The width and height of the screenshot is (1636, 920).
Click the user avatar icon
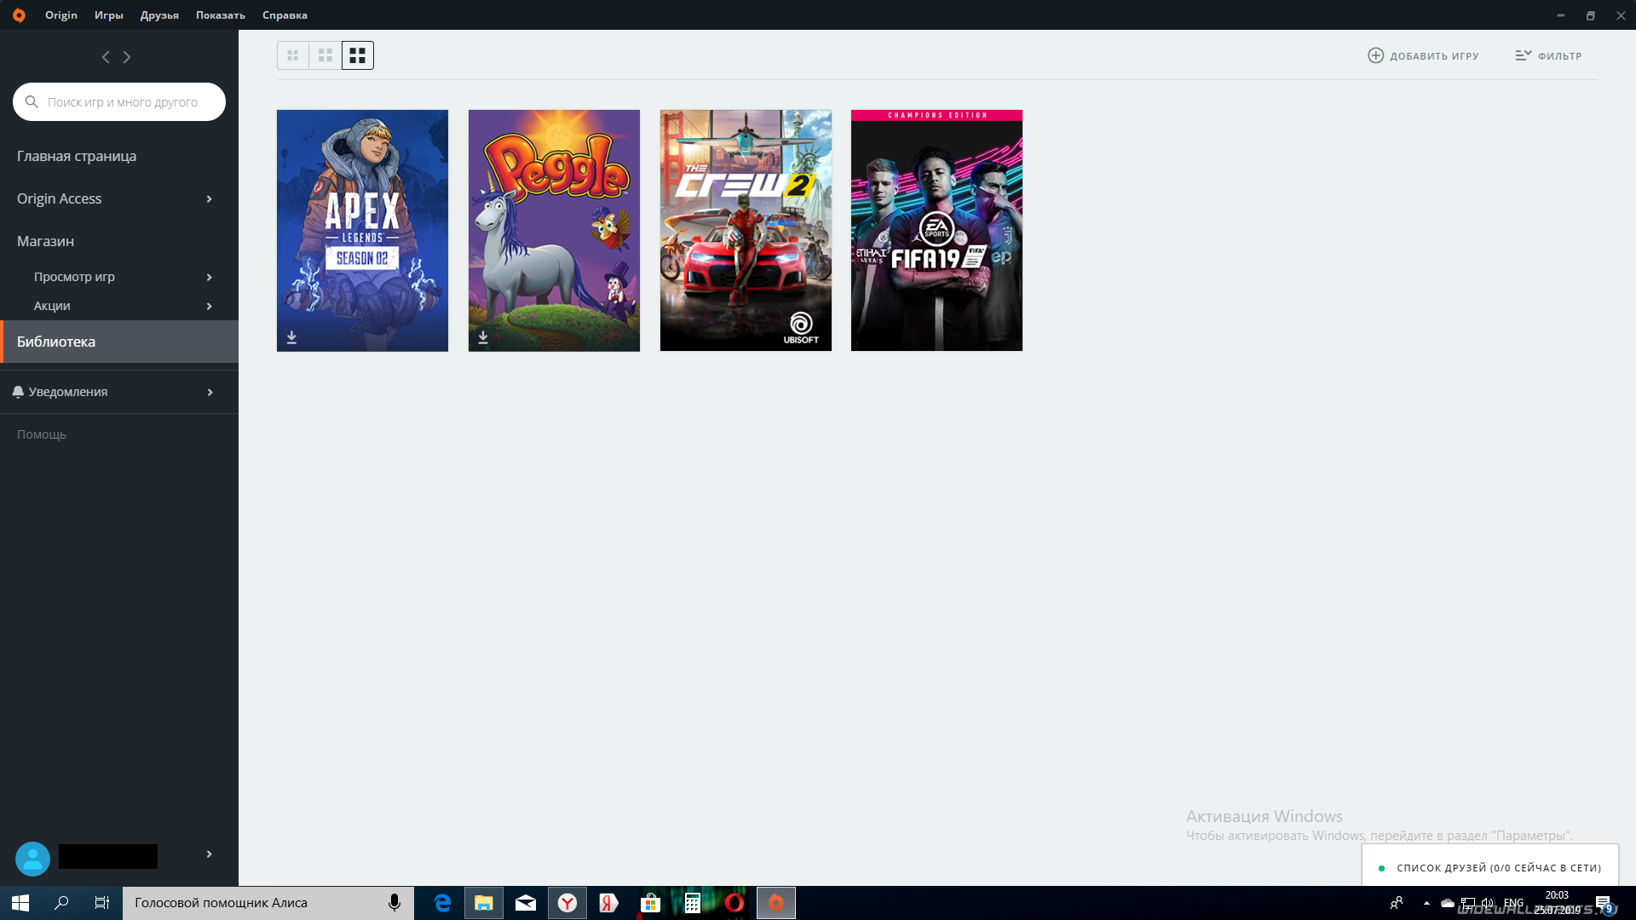coord(32,859)
